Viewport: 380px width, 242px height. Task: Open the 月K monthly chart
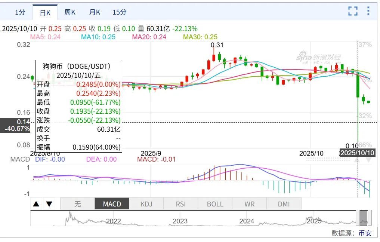pos(95,12)
